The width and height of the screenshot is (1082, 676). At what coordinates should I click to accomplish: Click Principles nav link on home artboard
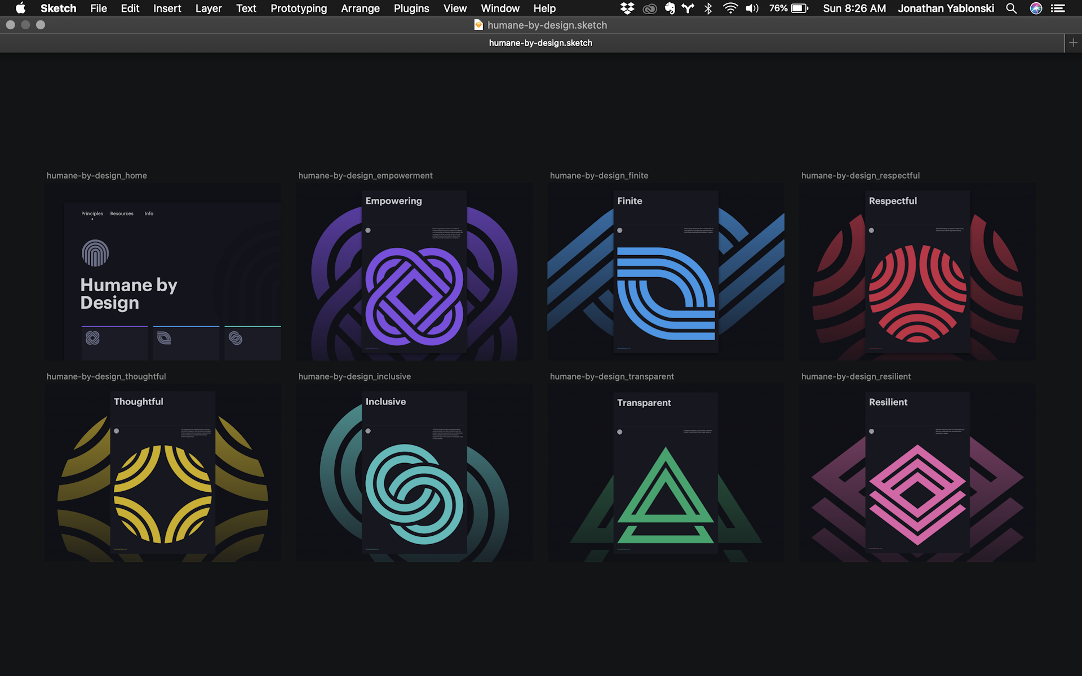[x=92, y=214]
